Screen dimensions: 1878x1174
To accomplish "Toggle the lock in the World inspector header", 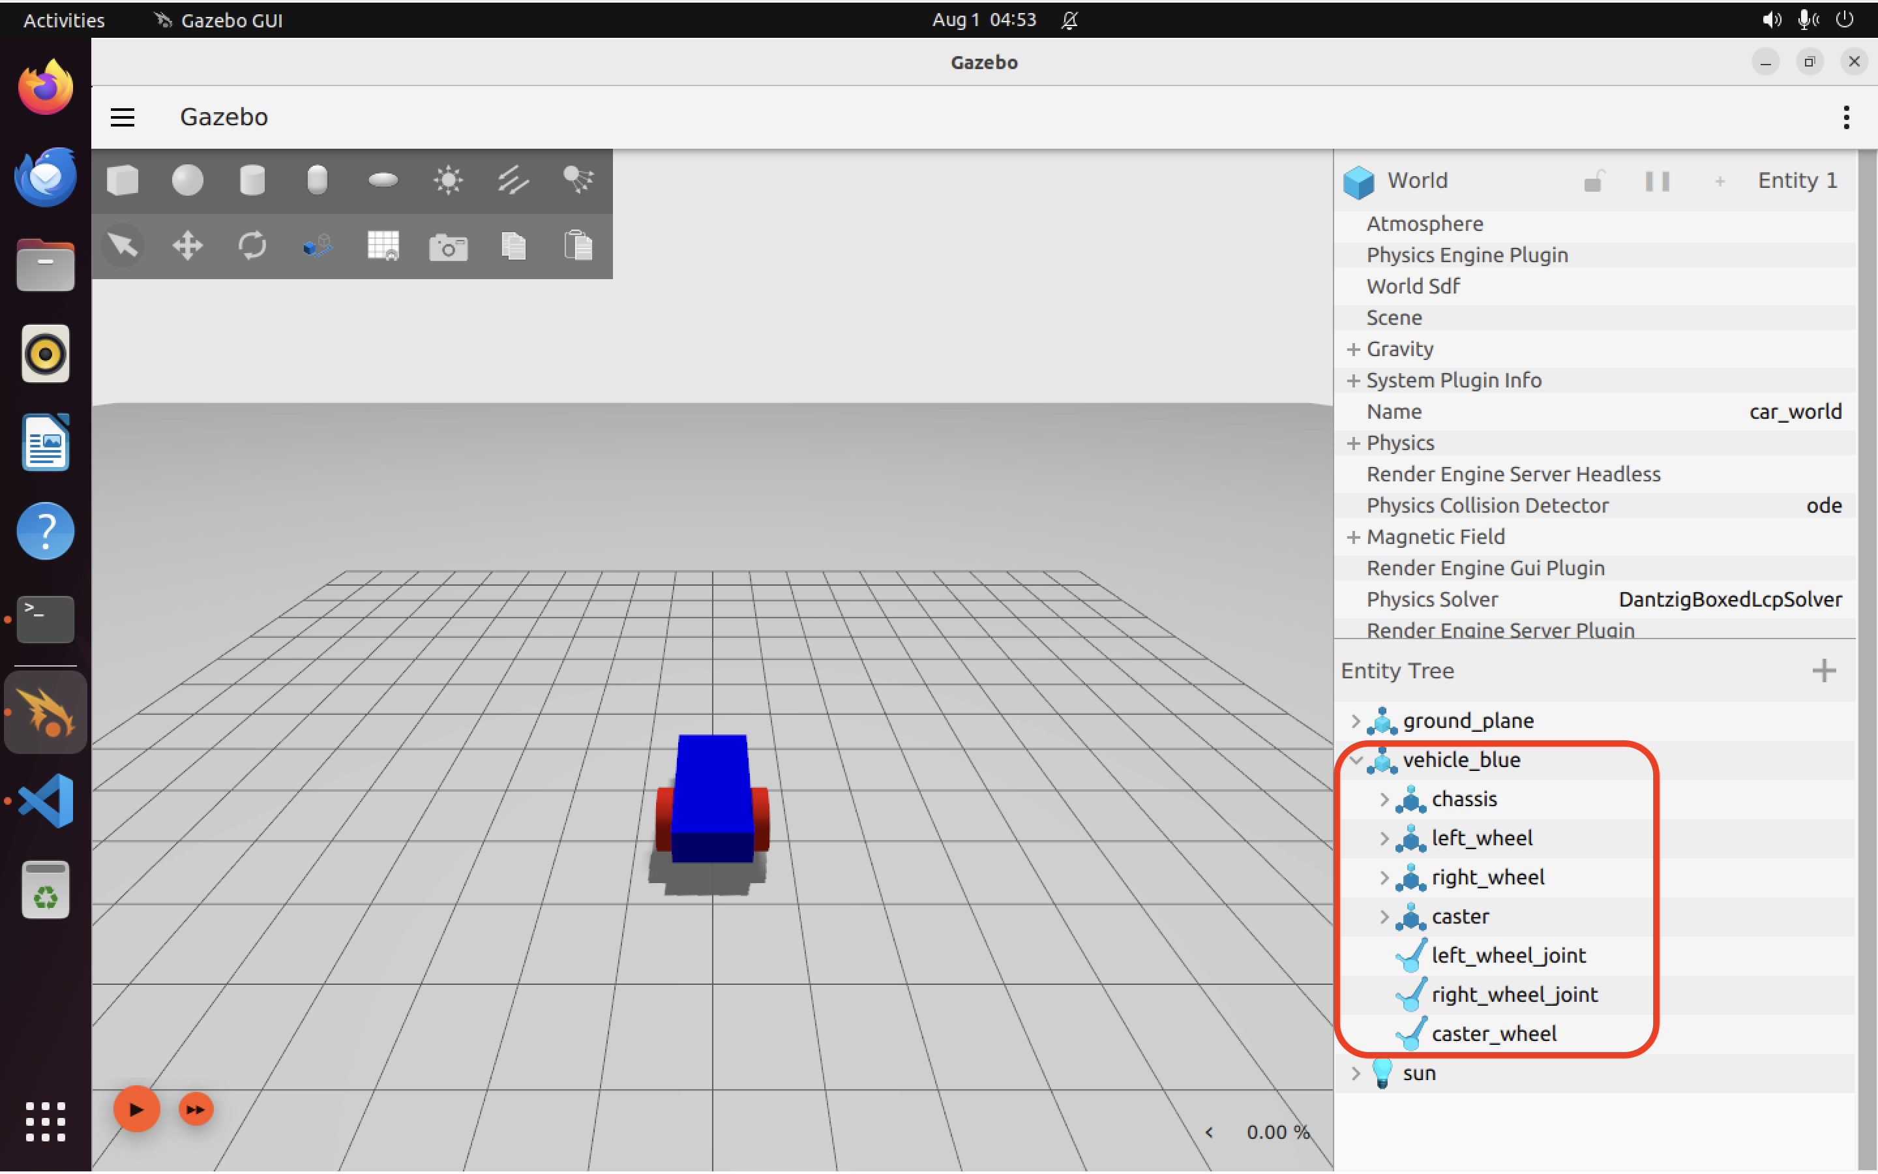I will 1595,180.
